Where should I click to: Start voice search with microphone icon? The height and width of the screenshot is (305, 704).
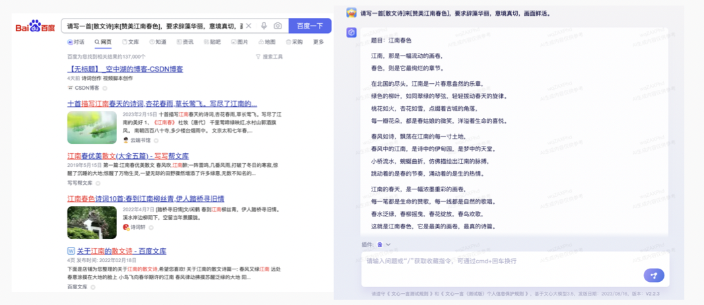tap(264, 26)
